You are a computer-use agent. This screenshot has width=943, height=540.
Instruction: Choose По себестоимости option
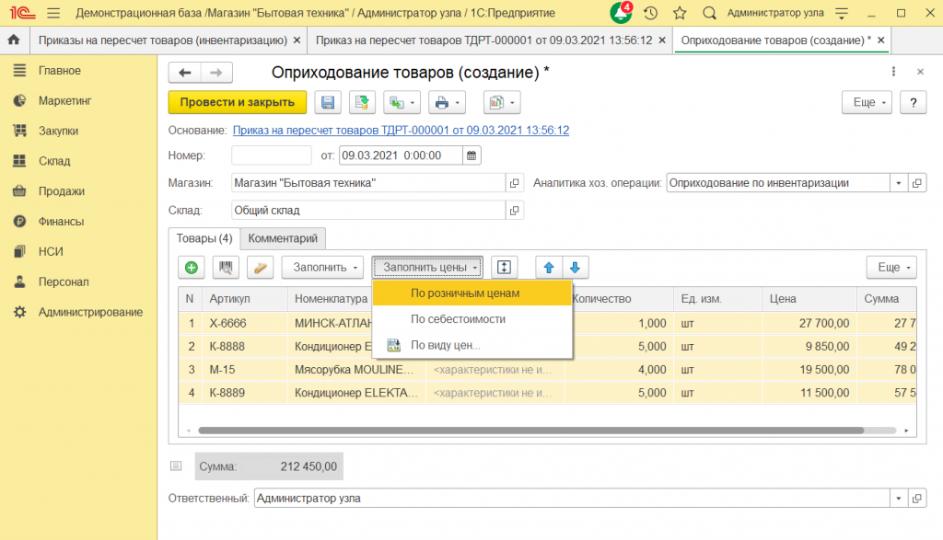click(x=472, y=319)
